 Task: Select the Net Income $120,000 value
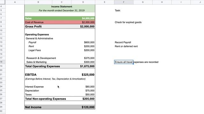coord(88,107)
